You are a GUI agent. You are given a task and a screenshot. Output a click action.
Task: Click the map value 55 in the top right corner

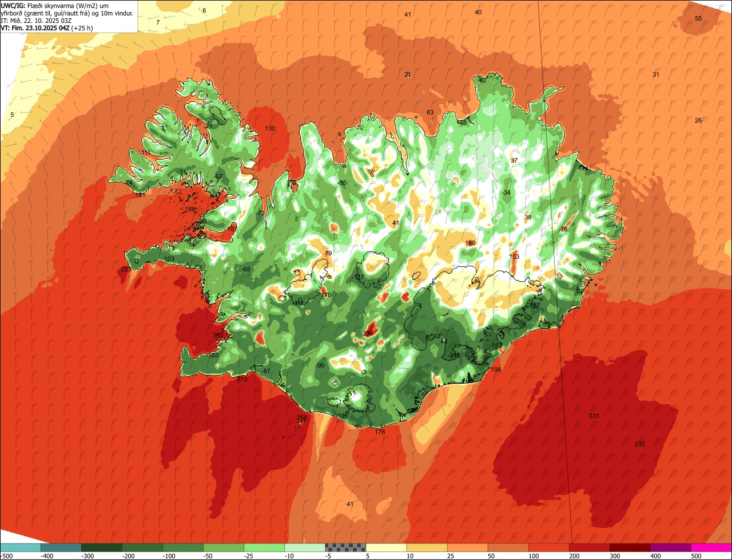698,18
